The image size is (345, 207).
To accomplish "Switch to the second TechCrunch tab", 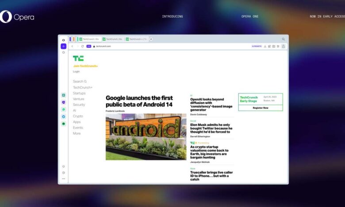I will [112, 39].
